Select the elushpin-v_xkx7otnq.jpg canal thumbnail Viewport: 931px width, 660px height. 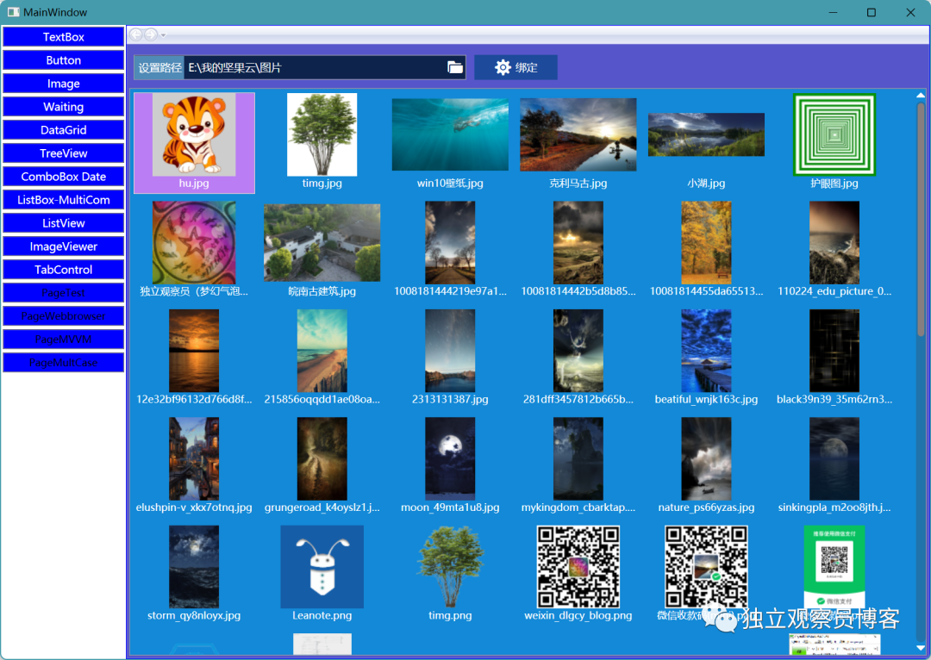click(x=194, y=458)
